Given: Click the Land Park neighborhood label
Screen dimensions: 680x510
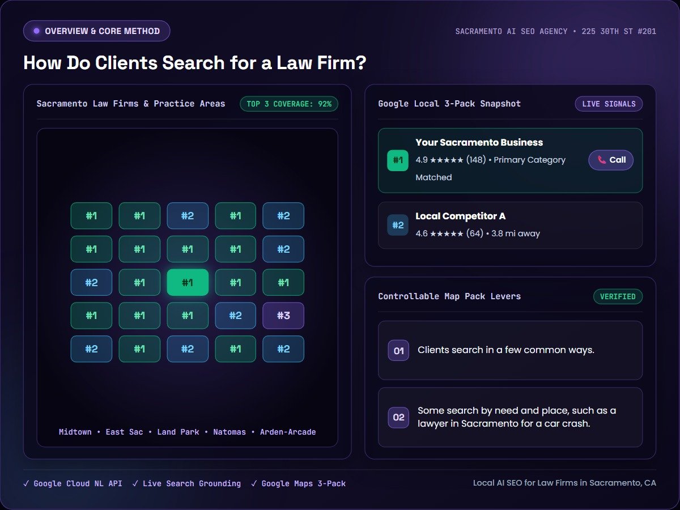Looking at the screenshot, I should pyautogui.click(x=178, y=432).
